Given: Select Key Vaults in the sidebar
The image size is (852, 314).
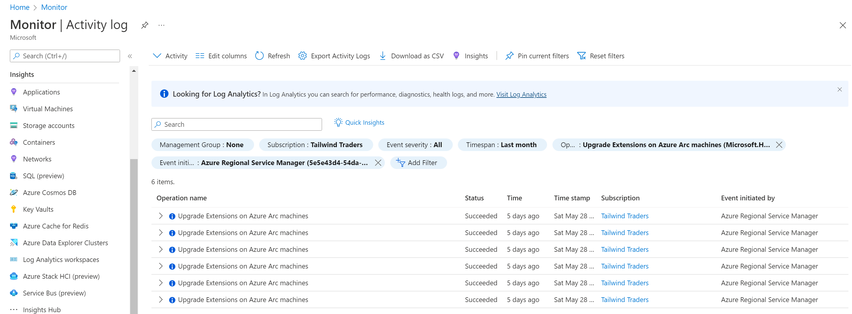Looking at the screenshot, I should click(38, 209).
